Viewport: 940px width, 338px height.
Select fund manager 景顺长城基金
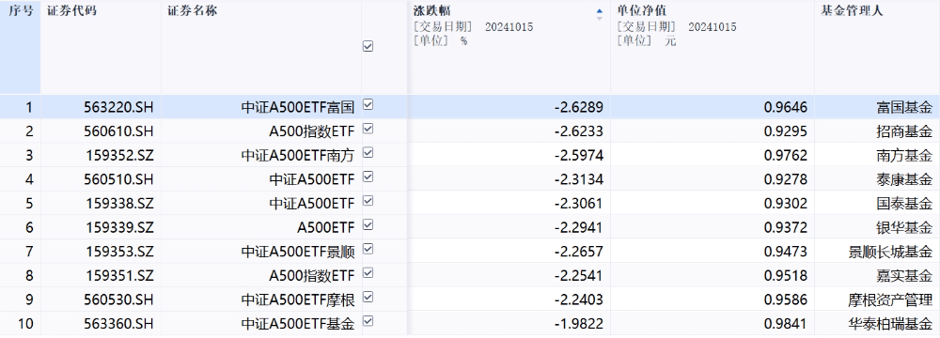(x=890, y=252)
